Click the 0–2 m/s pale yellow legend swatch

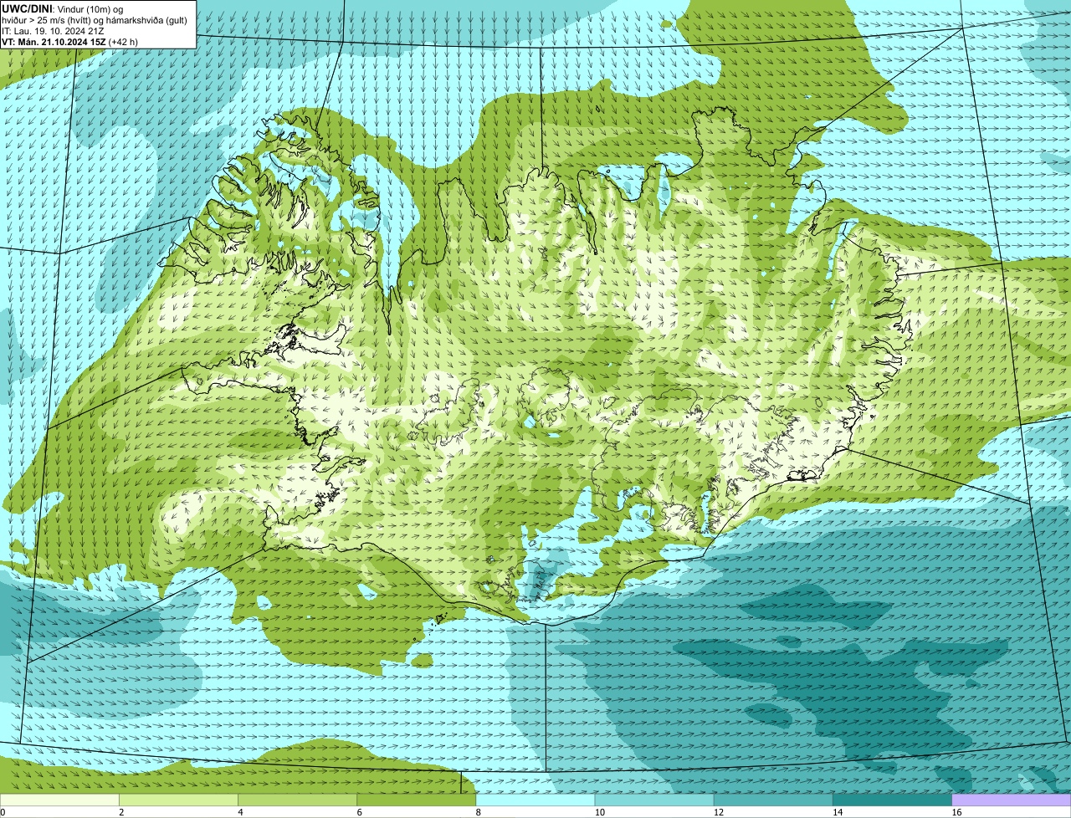[60, 800]
